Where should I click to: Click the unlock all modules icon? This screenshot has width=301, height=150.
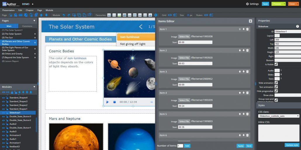16,92
